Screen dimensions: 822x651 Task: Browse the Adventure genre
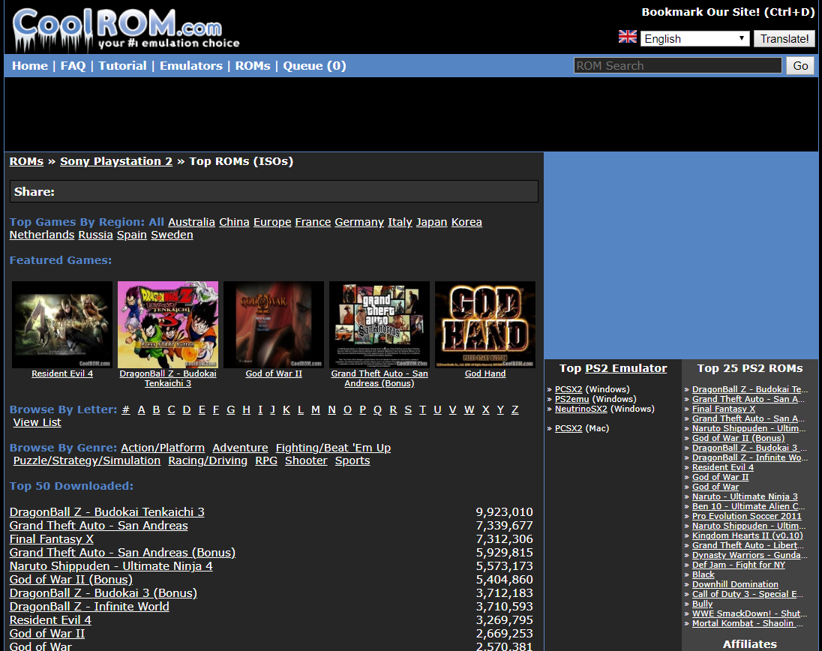pos(240,448)
